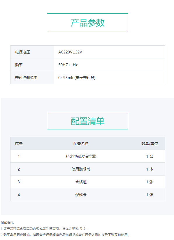Click the 0~95min timer value

pos(77,78)
